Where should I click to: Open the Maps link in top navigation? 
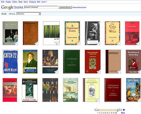pos(20,2)
